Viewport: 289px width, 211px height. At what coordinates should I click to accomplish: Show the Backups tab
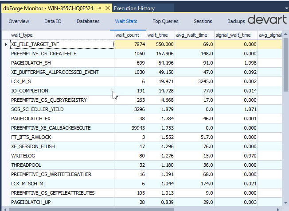[236, 21]
